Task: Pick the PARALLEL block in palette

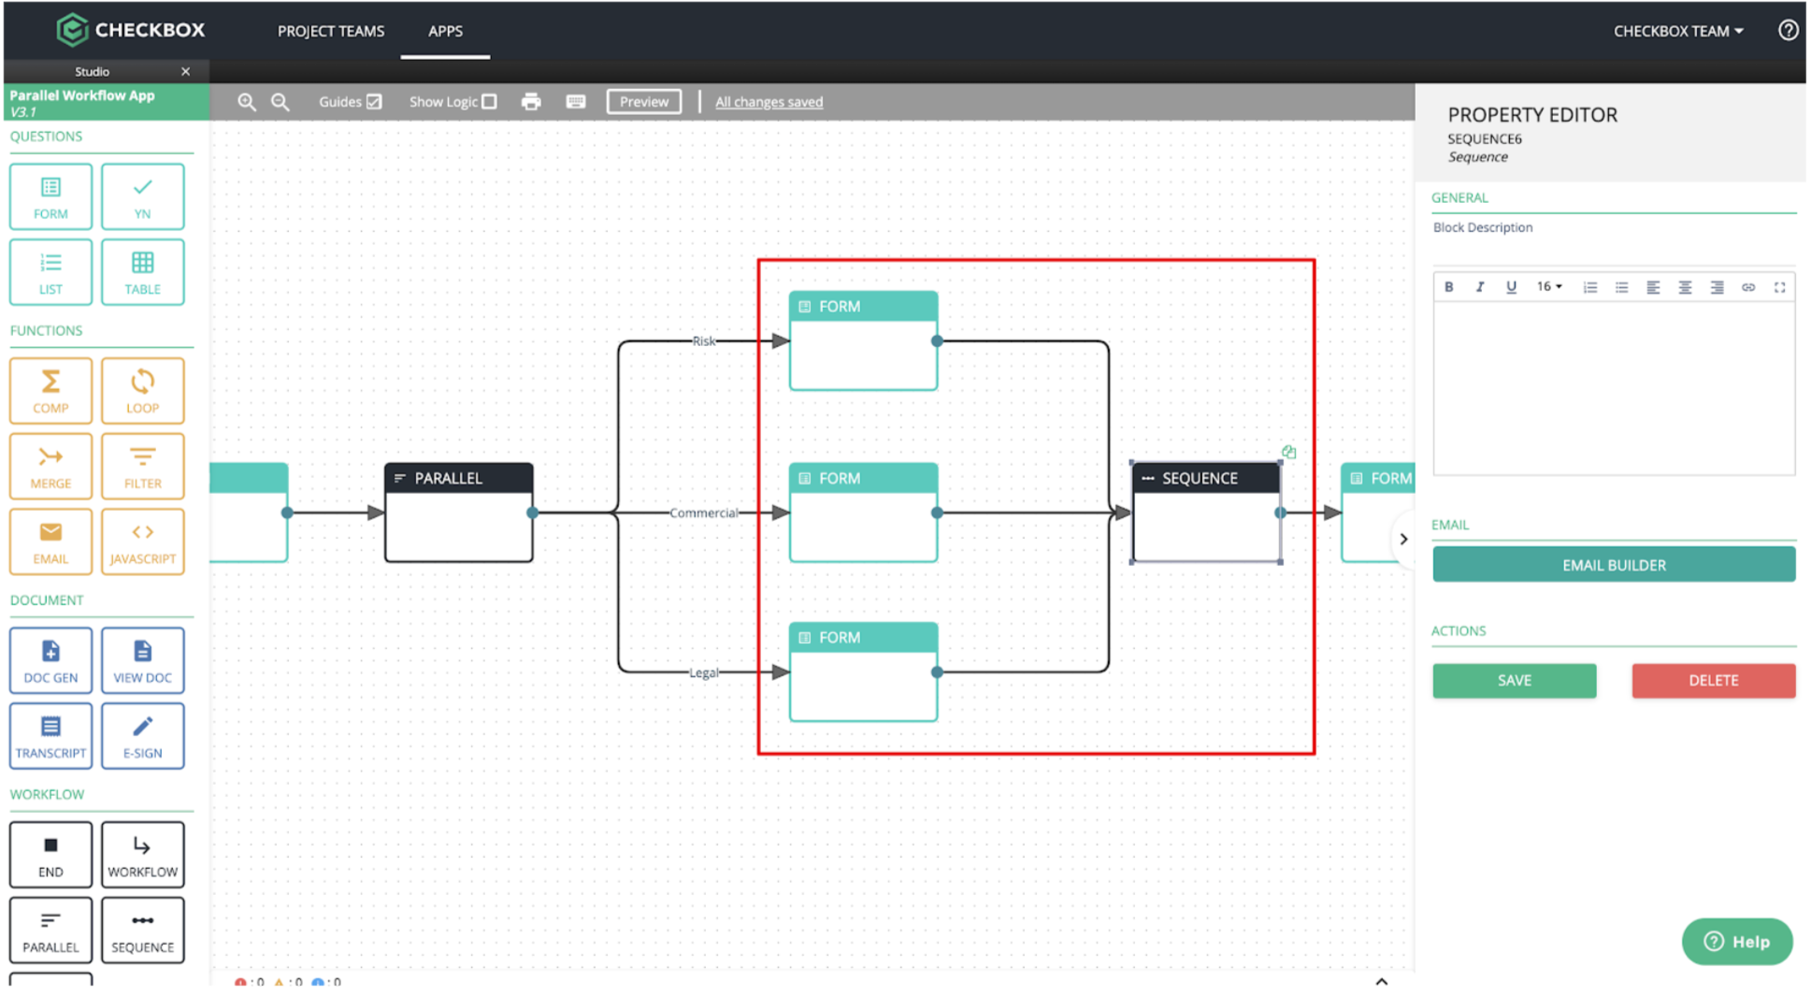Action: tap(50, 932)
